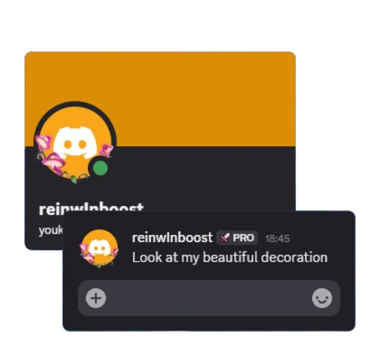This screenshot has height=356, width=380.
Task: Click reinwlnboost username in the chat message
Action: (172, 237)
